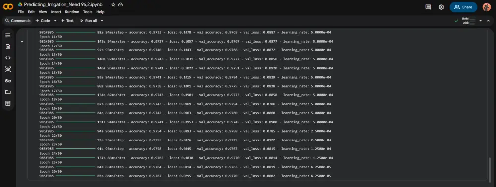Open the Code snippets sidebar icon
Image resolution: width=496 pixels, height=187 pixels.
pyautogui.click(x=8, y=58)
